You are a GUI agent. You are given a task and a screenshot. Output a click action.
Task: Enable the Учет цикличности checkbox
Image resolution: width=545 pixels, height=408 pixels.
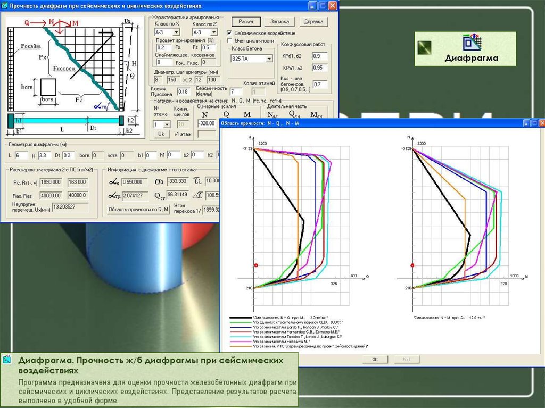(230, 40)
